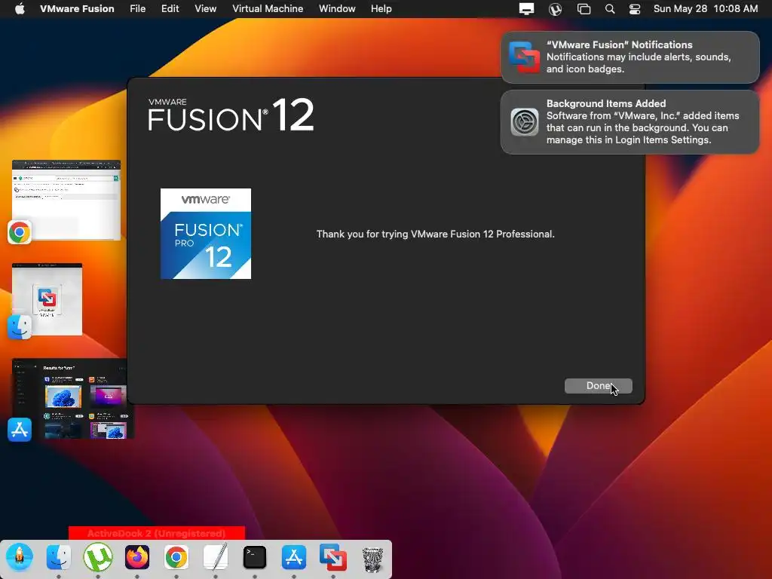This screenshot has height=579, width=772.
Task: Open the Help menu
Action: coord(381,9)
